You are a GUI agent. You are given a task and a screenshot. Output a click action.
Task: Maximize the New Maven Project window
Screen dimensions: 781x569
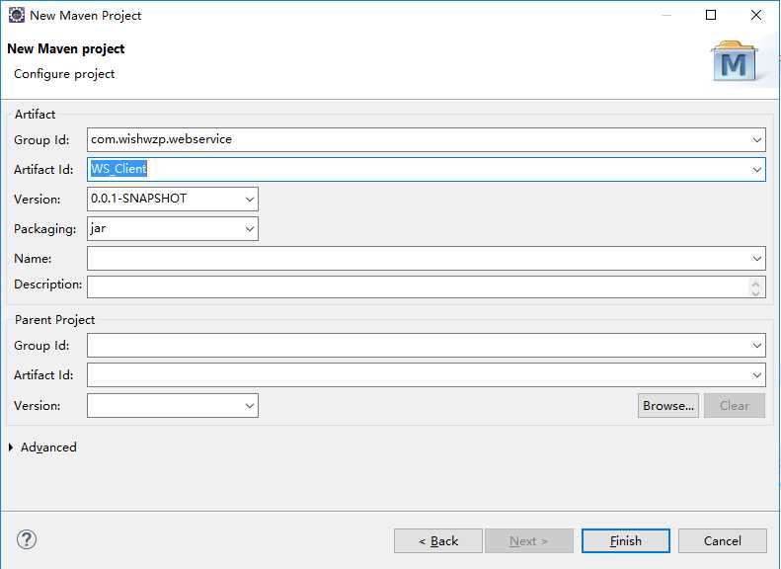click(711, 15)
